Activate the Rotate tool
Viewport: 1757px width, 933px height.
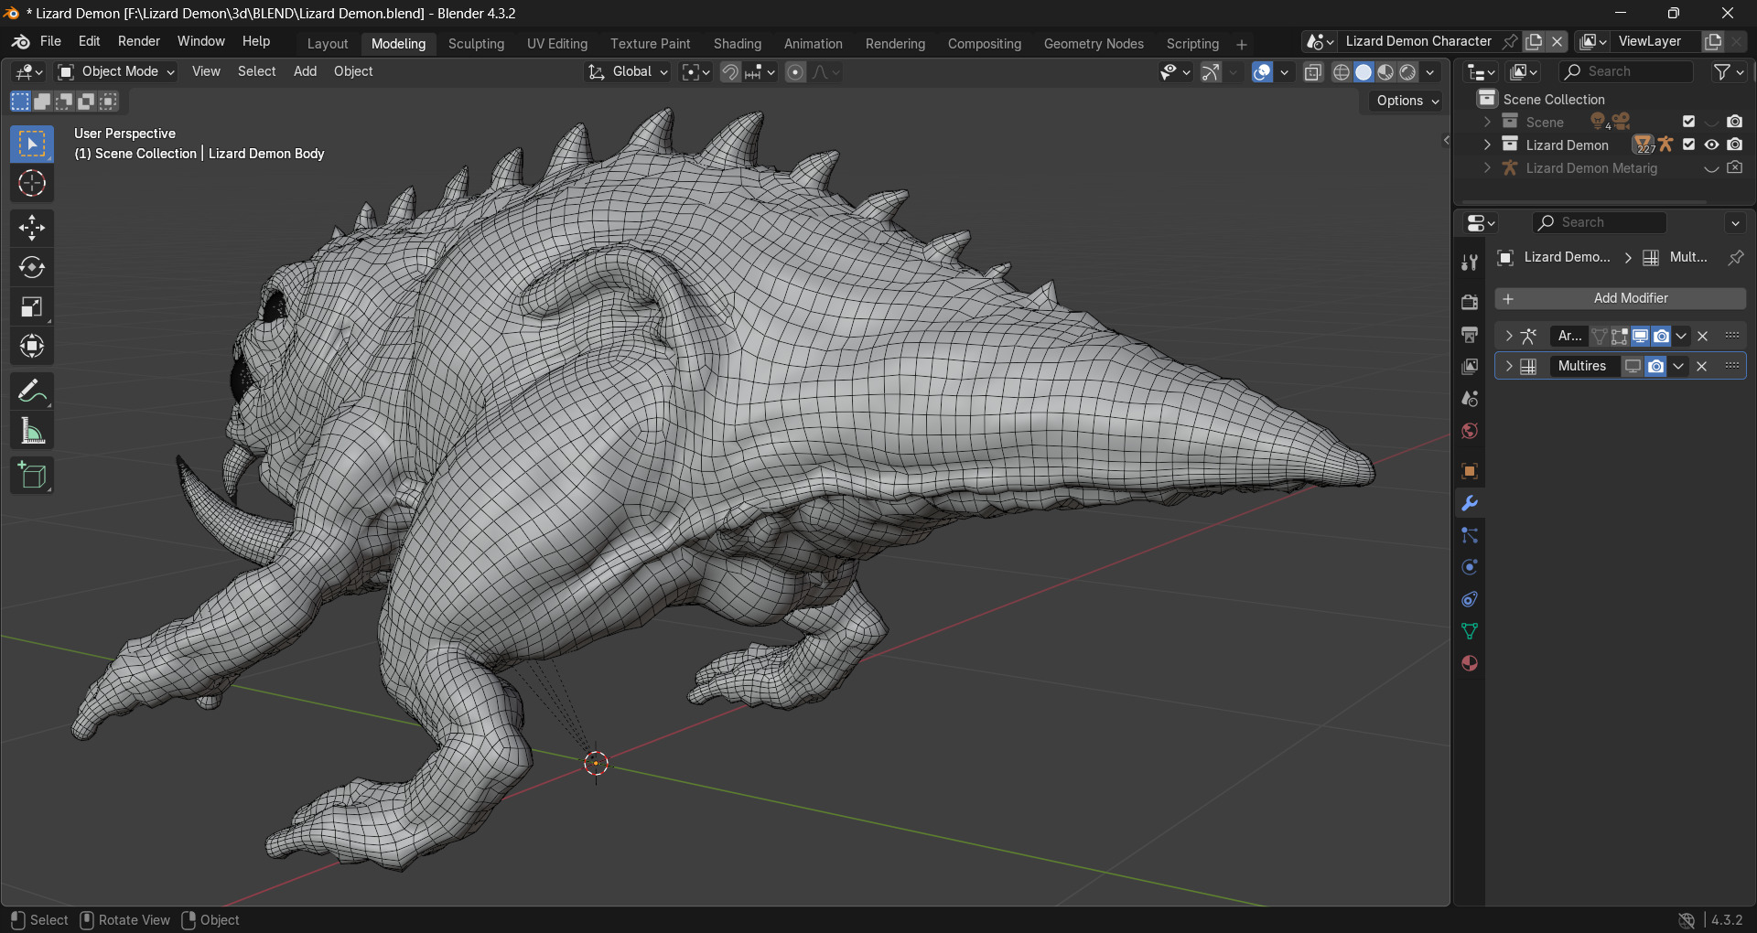click(x=32, y=267)
